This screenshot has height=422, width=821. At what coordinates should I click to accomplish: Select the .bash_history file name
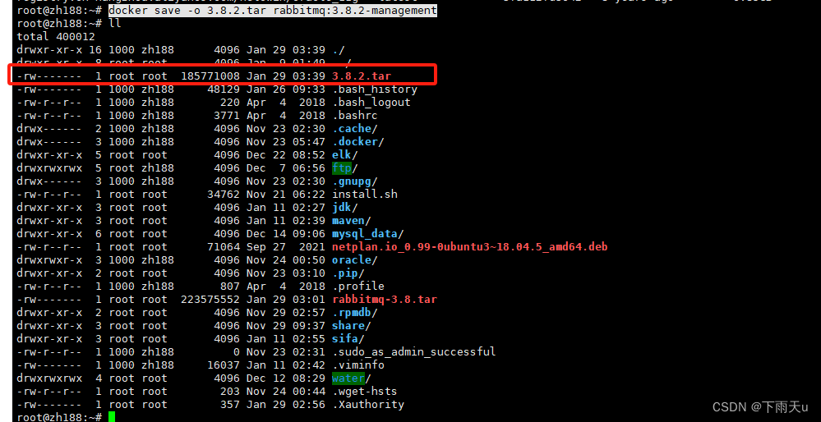[375, 89]
